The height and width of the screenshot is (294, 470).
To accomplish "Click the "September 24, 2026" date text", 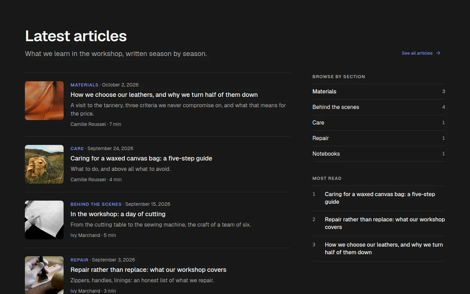I will (110, 148).
